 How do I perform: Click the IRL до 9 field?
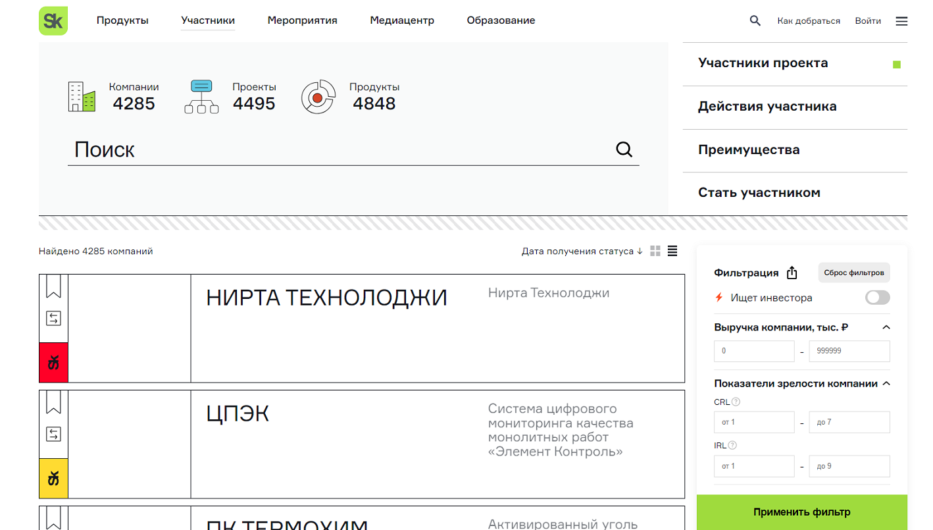point(849,466)
